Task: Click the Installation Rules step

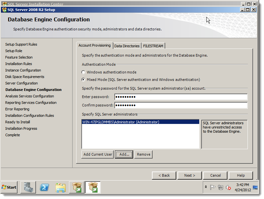Action: pos(18,64)
